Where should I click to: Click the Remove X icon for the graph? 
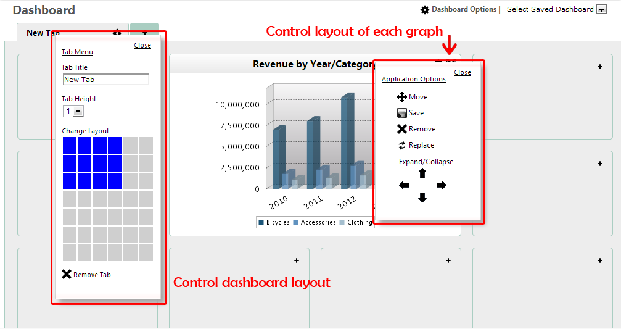(401, 129)
